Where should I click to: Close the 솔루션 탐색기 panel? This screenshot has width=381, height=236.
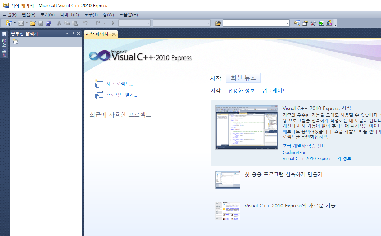point(79,34)
